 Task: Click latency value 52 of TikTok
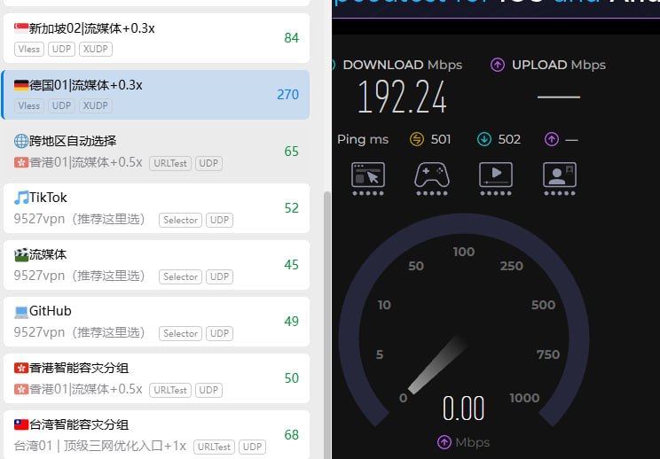pos(291,208)
